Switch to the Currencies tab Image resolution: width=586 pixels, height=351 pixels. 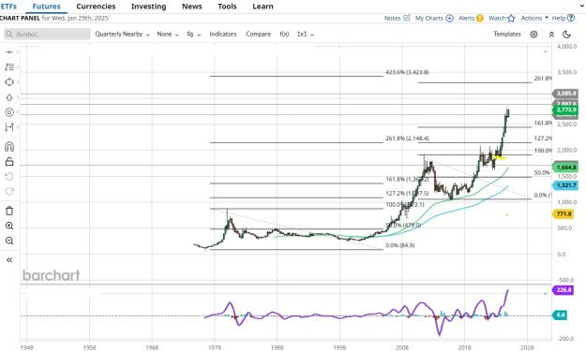[96, 7]
